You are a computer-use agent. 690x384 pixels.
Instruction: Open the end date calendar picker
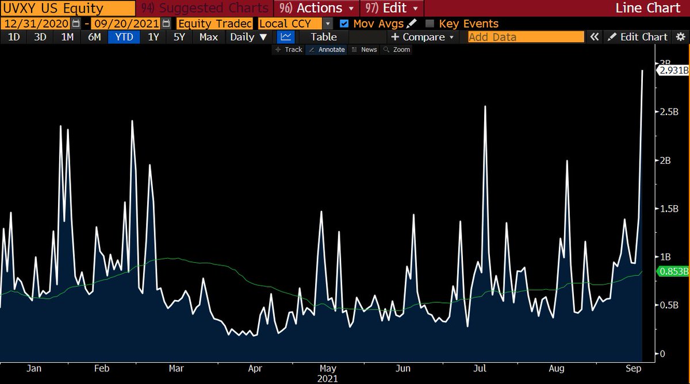[167, 24]
